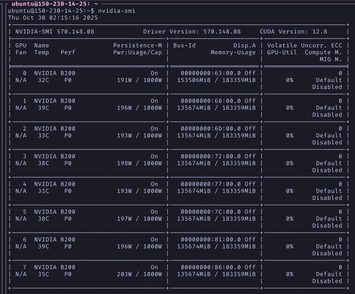Click the timestamp "Thu Oct 30 02:15:16 2025"
The width and height of the screenshot is (355, 294).
click(53, 17)
